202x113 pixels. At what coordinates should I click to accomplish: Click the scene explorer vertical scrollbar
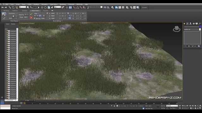17,63
